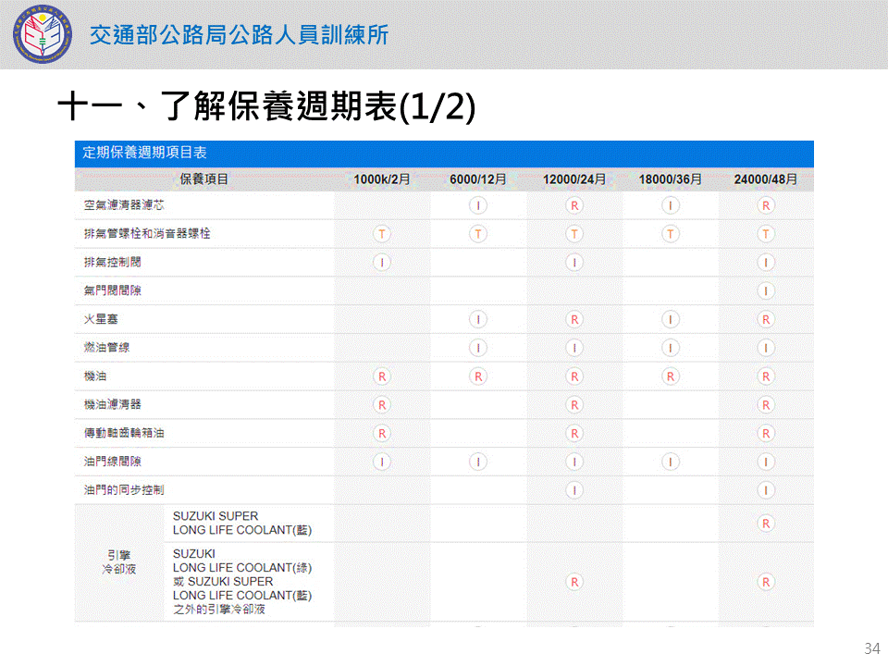Viewport: 888px width, 666px height.
Task: Click the I marker for 排氣控制閥 under 1000k/2月
Action: (382, 263)
